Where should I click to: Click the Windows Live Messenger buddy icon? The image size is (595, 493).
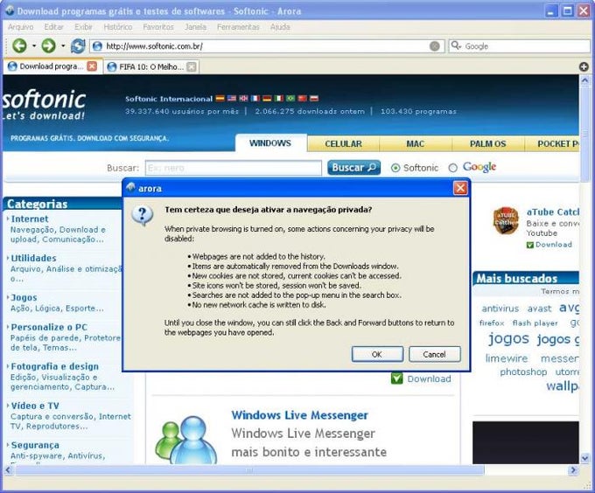click(186, 440)
